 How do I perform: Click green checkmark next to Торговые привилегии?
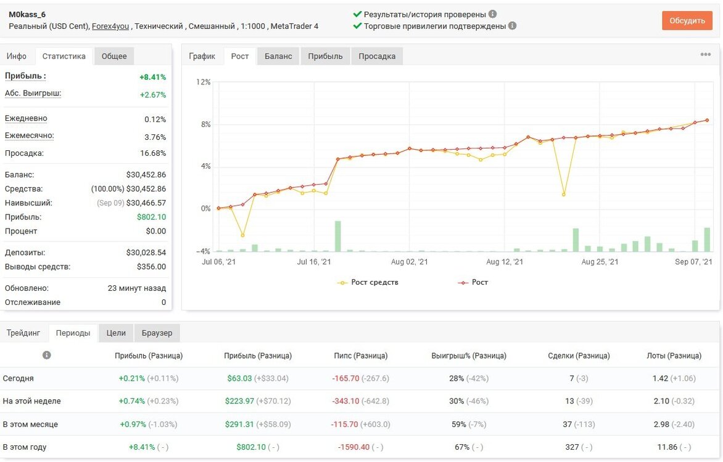pos(357,26)
